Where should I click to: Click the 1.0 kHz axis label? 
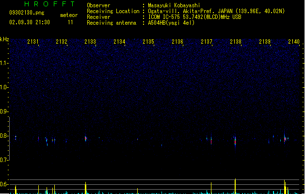(4, 87)
